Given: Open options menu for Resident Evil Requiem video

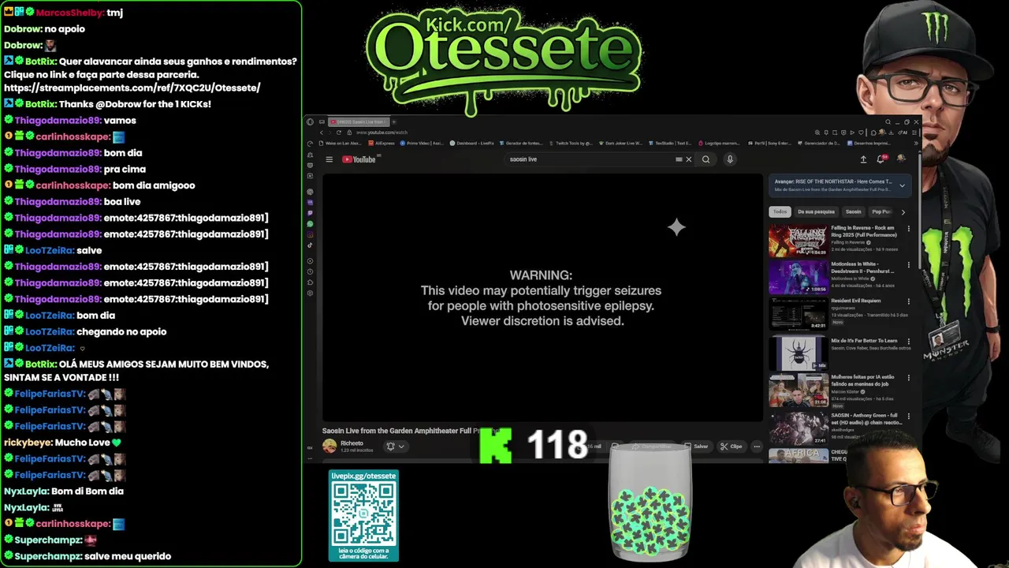Looking at the screenshot, I should (909, 301).
